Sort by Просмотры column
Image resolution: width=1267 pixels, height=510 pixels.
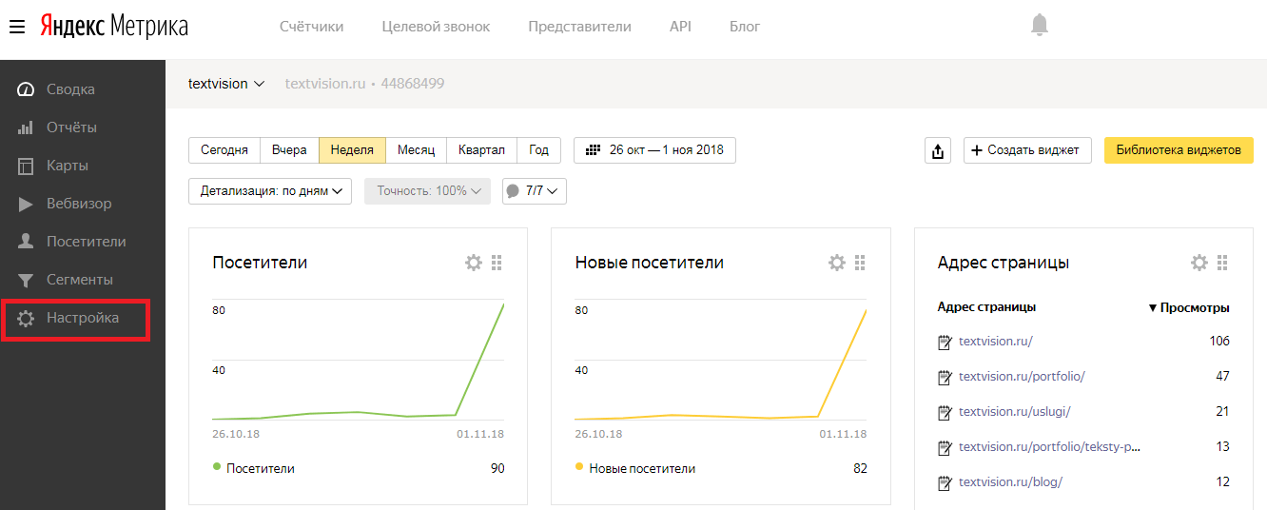(1189, 307)
